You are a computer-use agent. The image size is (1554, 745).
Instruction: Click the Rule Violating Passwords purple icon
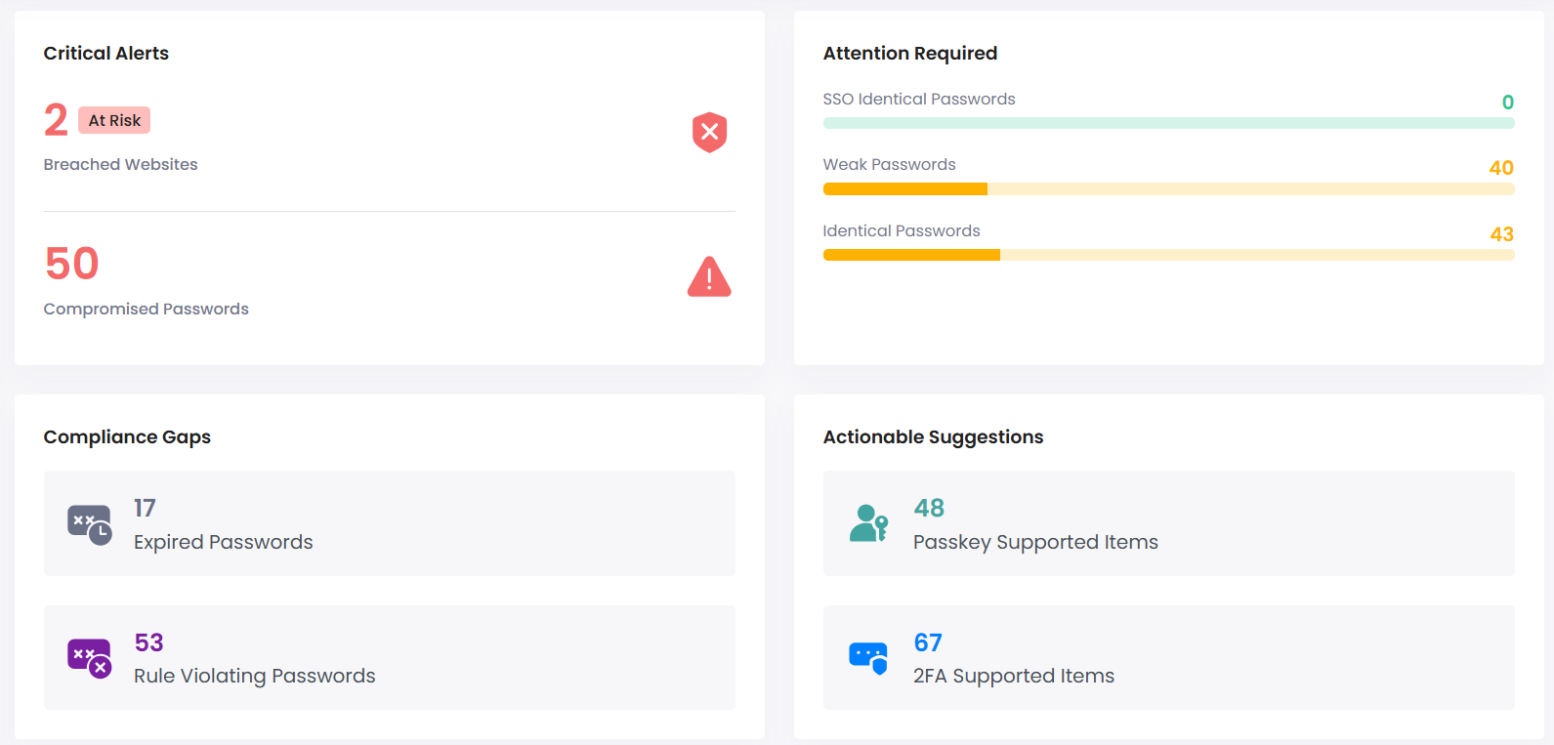89,658
